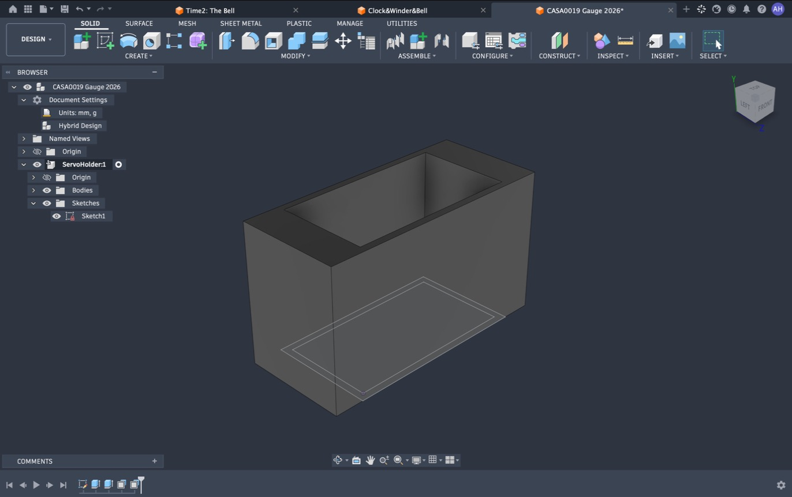Image resolution: width=792 pixels, height=497 pixels.
Task: Click the AH profile avatar
Action: coord(778,9)
